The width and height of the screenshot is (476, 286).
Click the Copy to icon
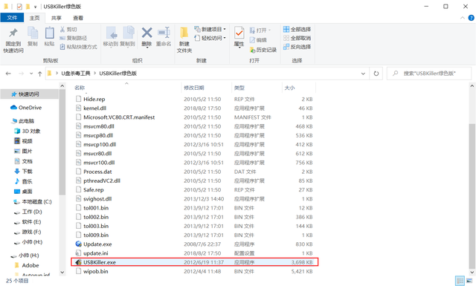[x=128, y=33]
